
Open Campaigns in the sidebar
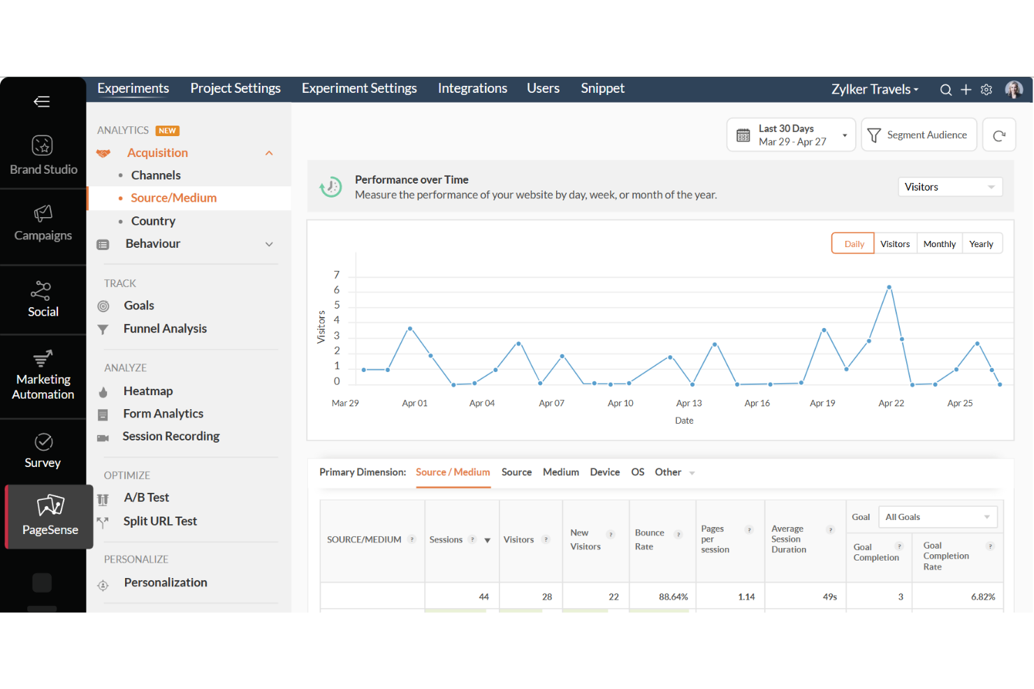pyautogui.click(x=43, y=223)
